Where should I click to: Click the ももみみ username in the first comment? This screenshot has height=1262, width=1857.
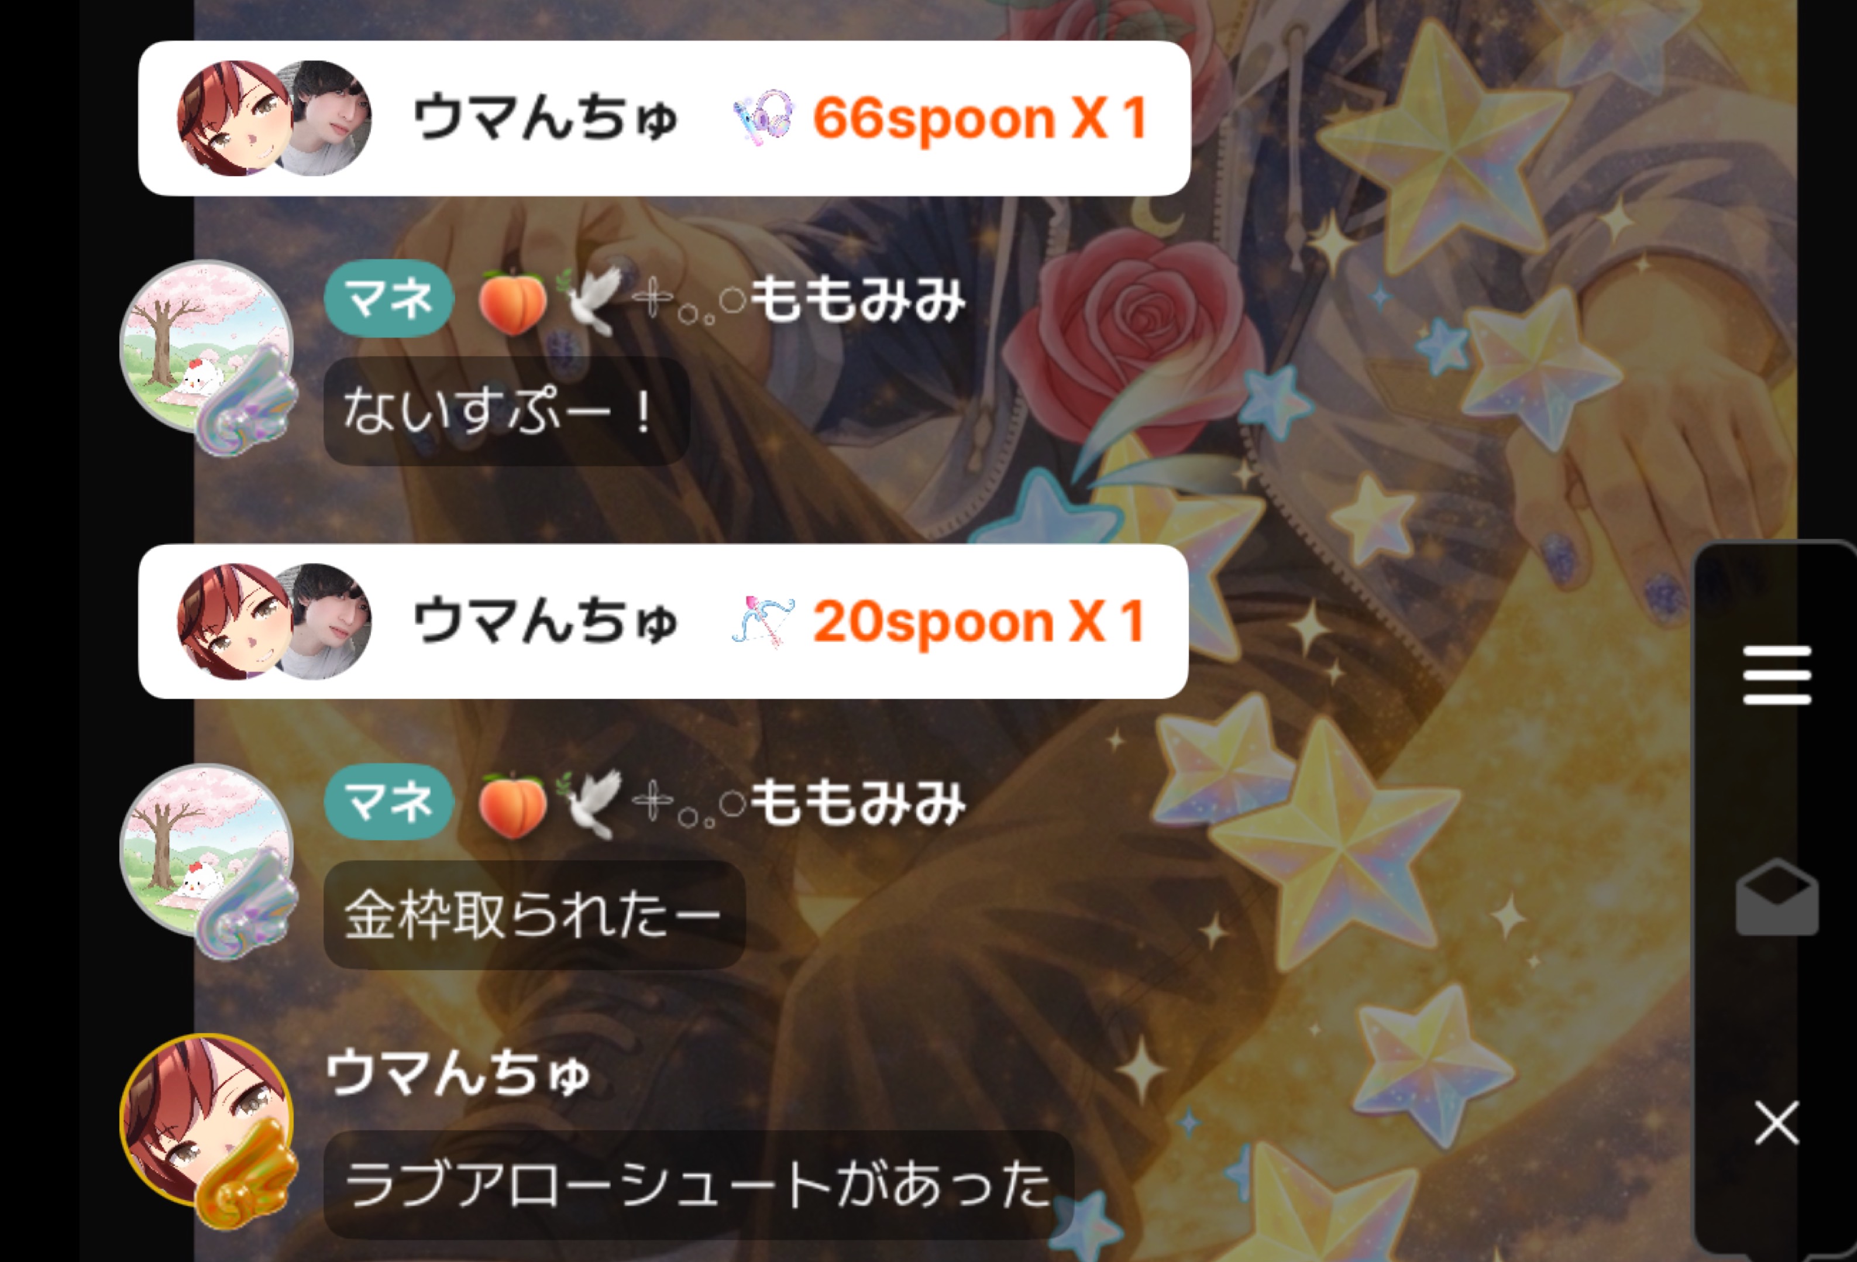(x=858, y=298)
